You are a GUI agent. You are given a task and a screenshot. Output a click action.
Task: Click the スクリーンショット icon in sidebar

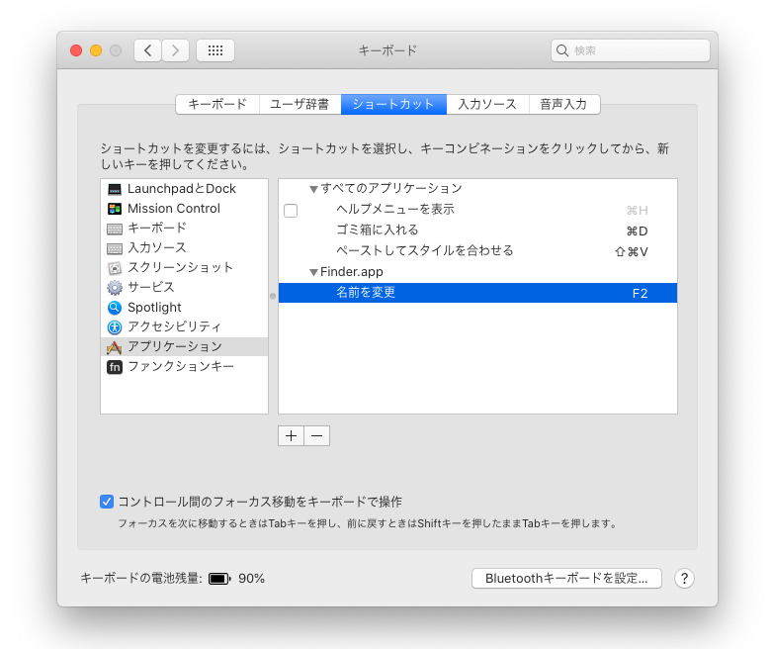[x=115, y=268]
